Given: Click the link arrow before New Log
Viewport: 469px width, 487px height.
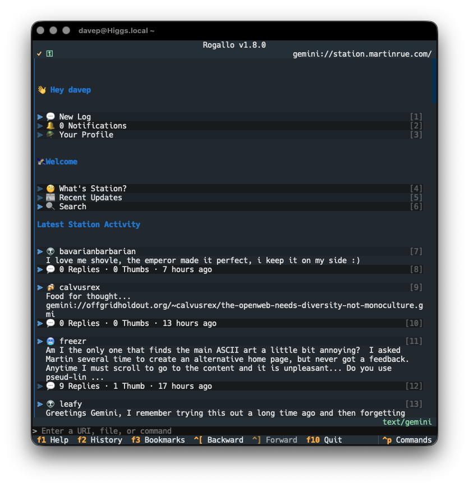Looking at the screenshot, I should click(x=40, y=117).
